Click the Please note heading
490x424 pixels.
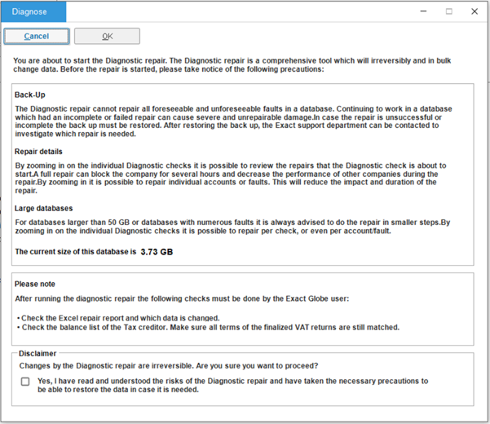tap(35, 284)
